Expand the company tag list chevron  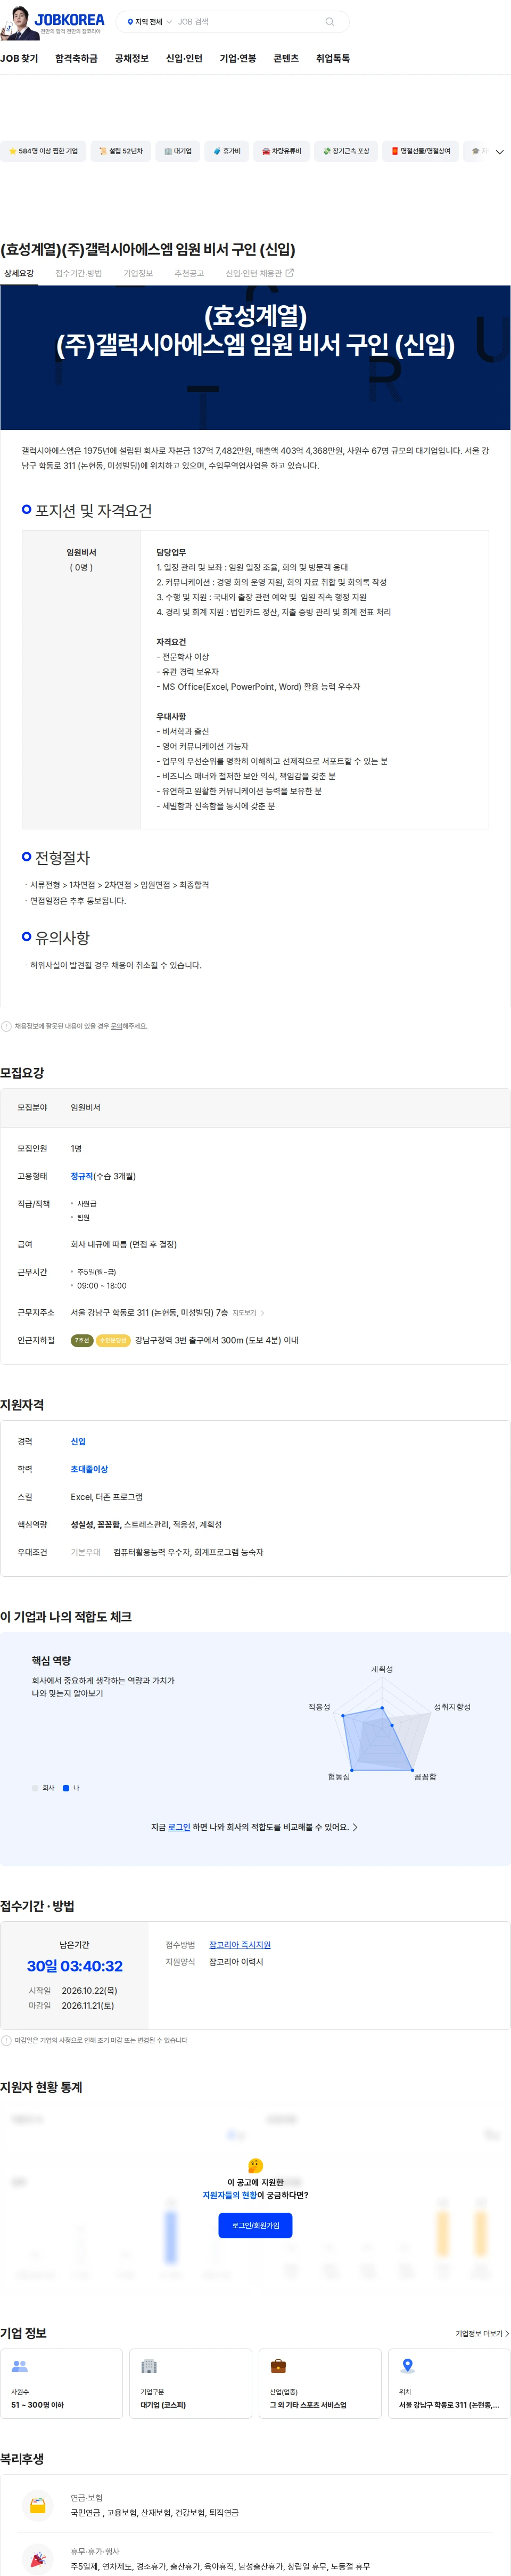click(500, 152)
